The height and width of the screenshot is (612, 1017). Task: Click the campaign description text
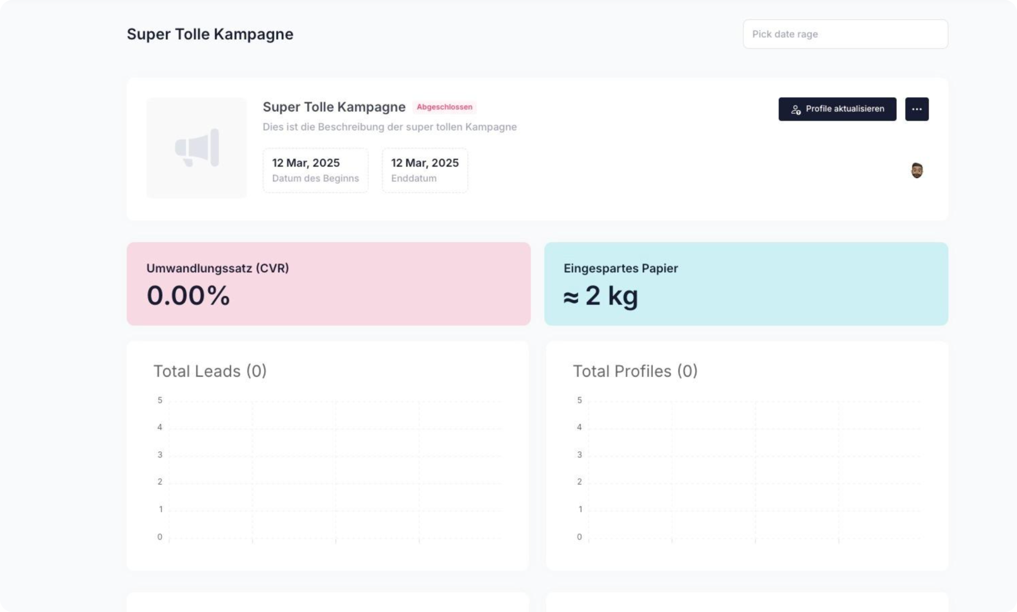[390, 127]
